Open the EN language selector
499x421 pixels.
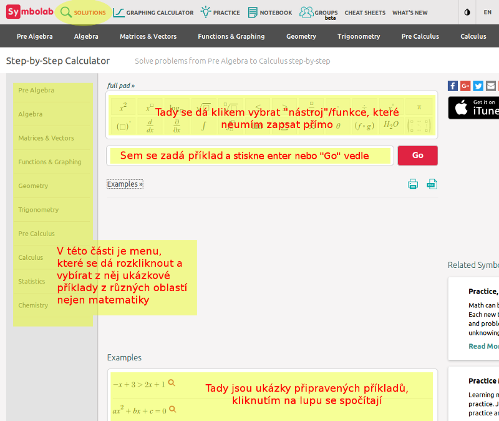click(x=487, y=12)
